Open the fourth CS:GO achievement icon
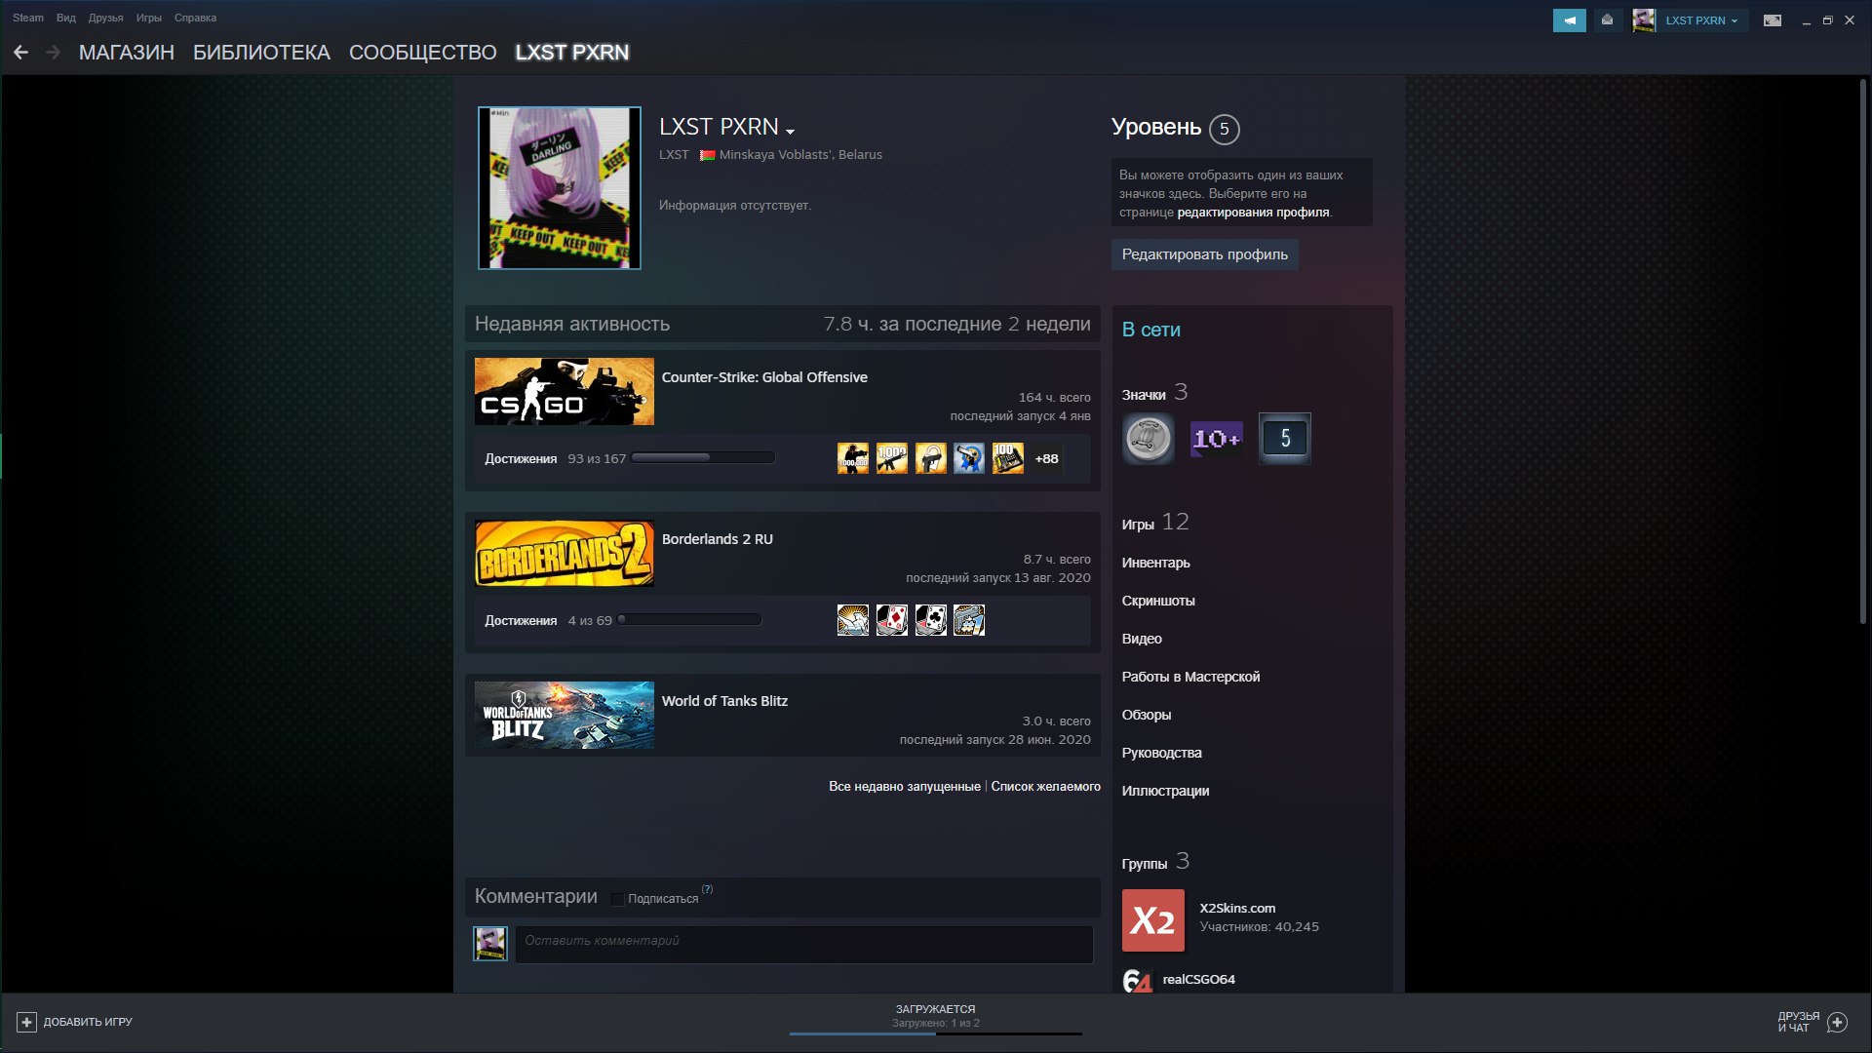This screenshot has height=1053, width=1872. tap(969, 458)
